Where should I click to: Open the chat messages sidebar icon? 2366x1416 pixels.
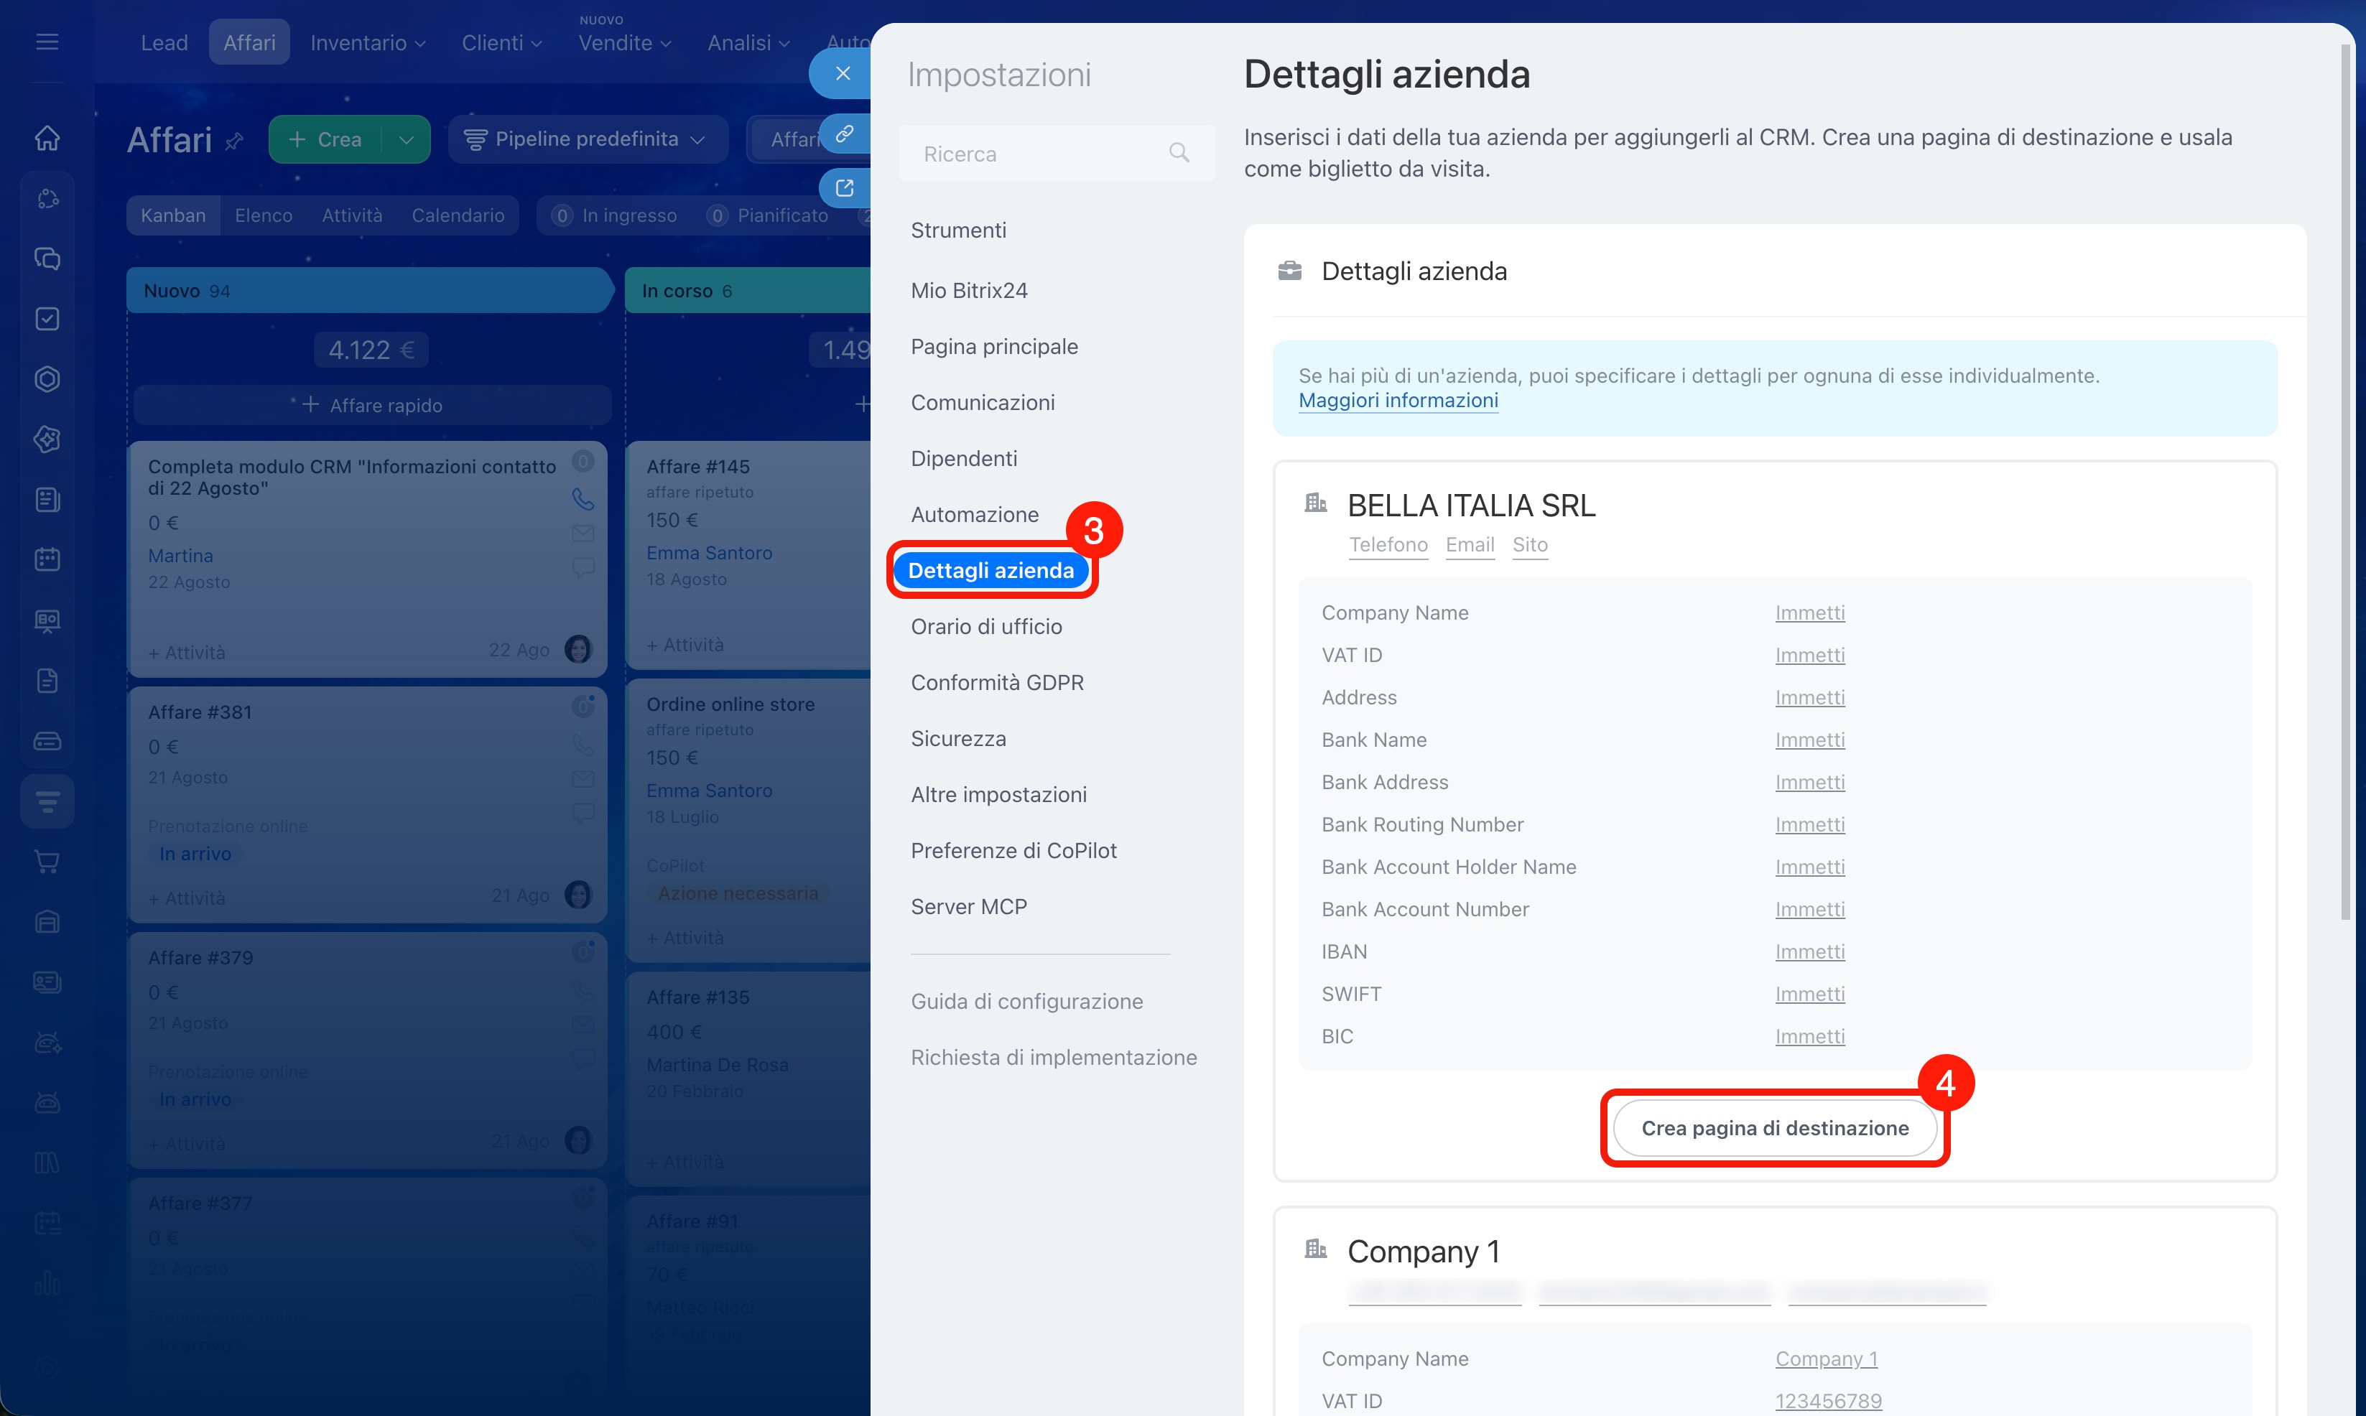tap(47, 258)
